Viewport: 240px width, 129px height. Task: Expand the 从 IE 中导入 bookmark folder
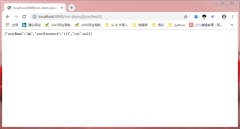point(117,25)
